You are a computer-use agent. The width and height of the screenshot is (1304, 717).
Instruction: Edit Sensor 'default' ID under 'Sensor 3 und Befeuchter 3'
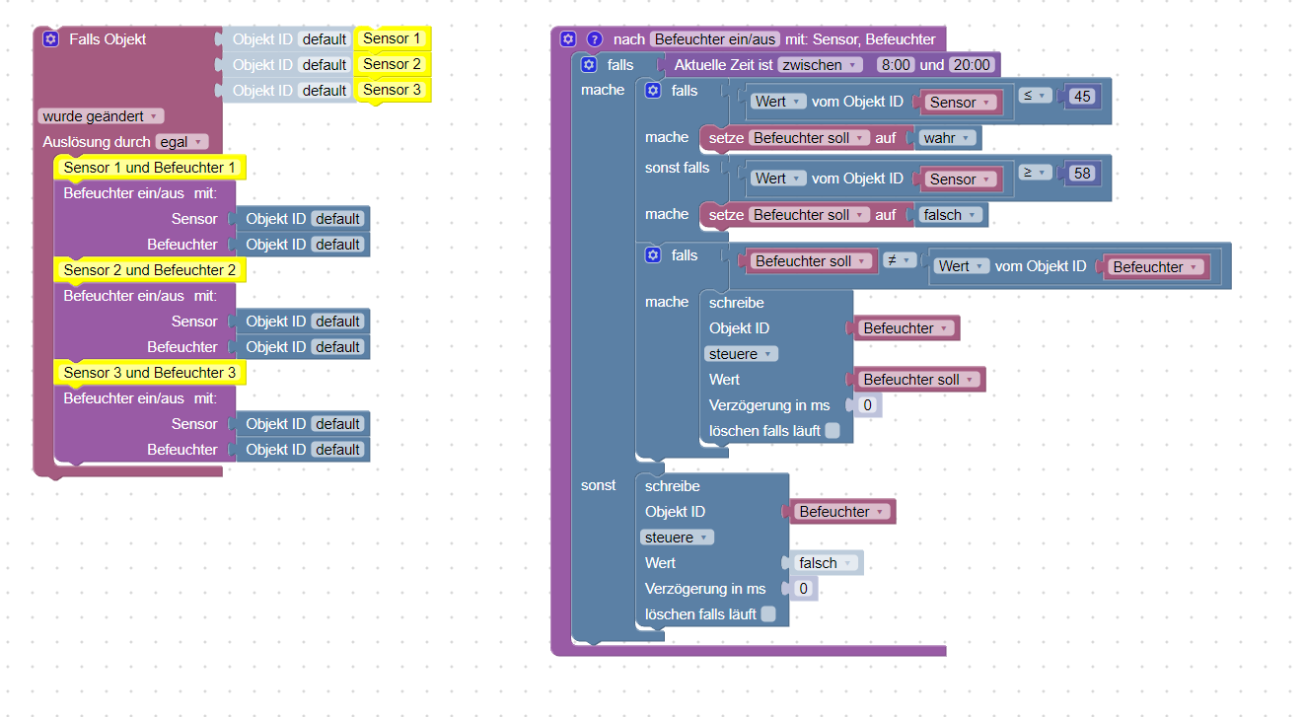click(x=337, y=424)
